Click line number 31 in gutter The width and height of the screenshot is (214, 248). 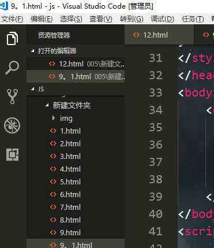(x=156, y=58)
